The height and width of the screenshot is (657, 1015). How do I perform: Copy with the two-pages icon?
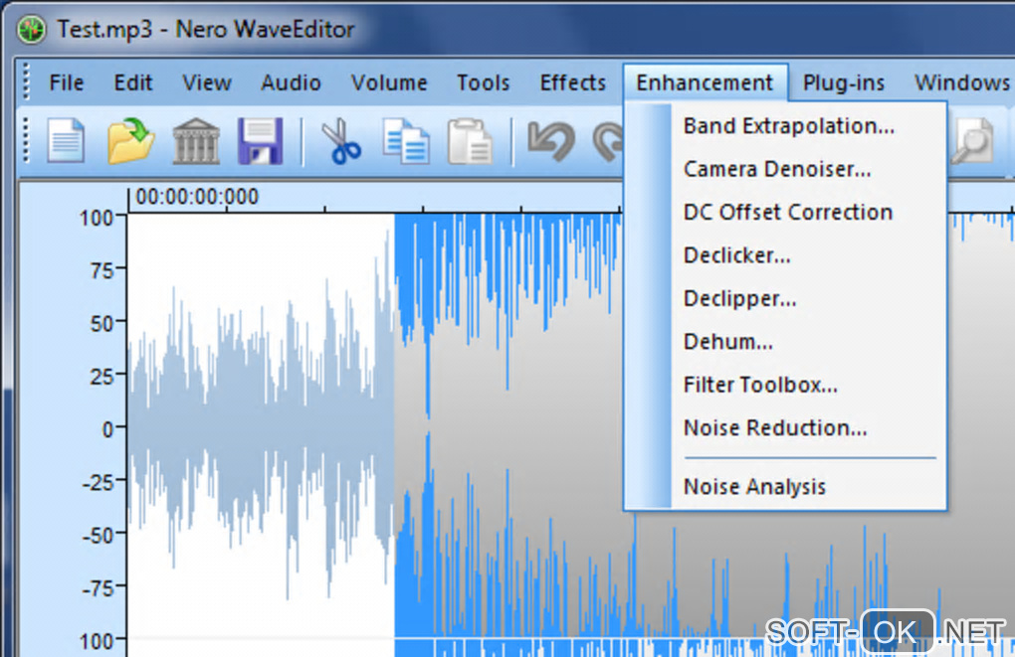(x=406, y=140)
